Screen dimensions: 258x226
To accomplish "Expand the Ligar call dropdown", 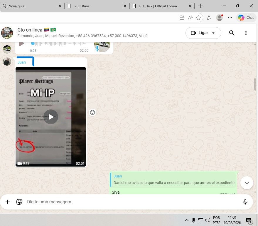I will pos(213,33).
